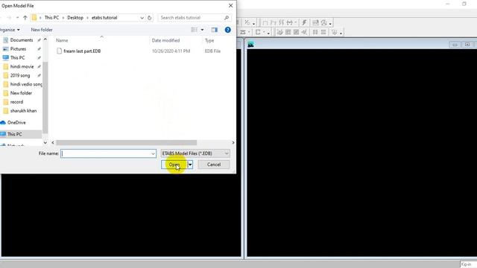Image resolution: width=477 pixels, height=268 pixels.
Task: Expand the address bar history chevron
Action: [x=142, y=18]
